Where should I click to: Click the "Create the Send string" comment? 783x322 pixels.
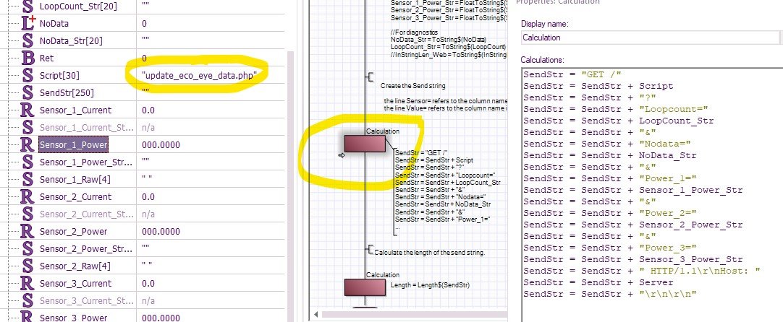[417, 85]
